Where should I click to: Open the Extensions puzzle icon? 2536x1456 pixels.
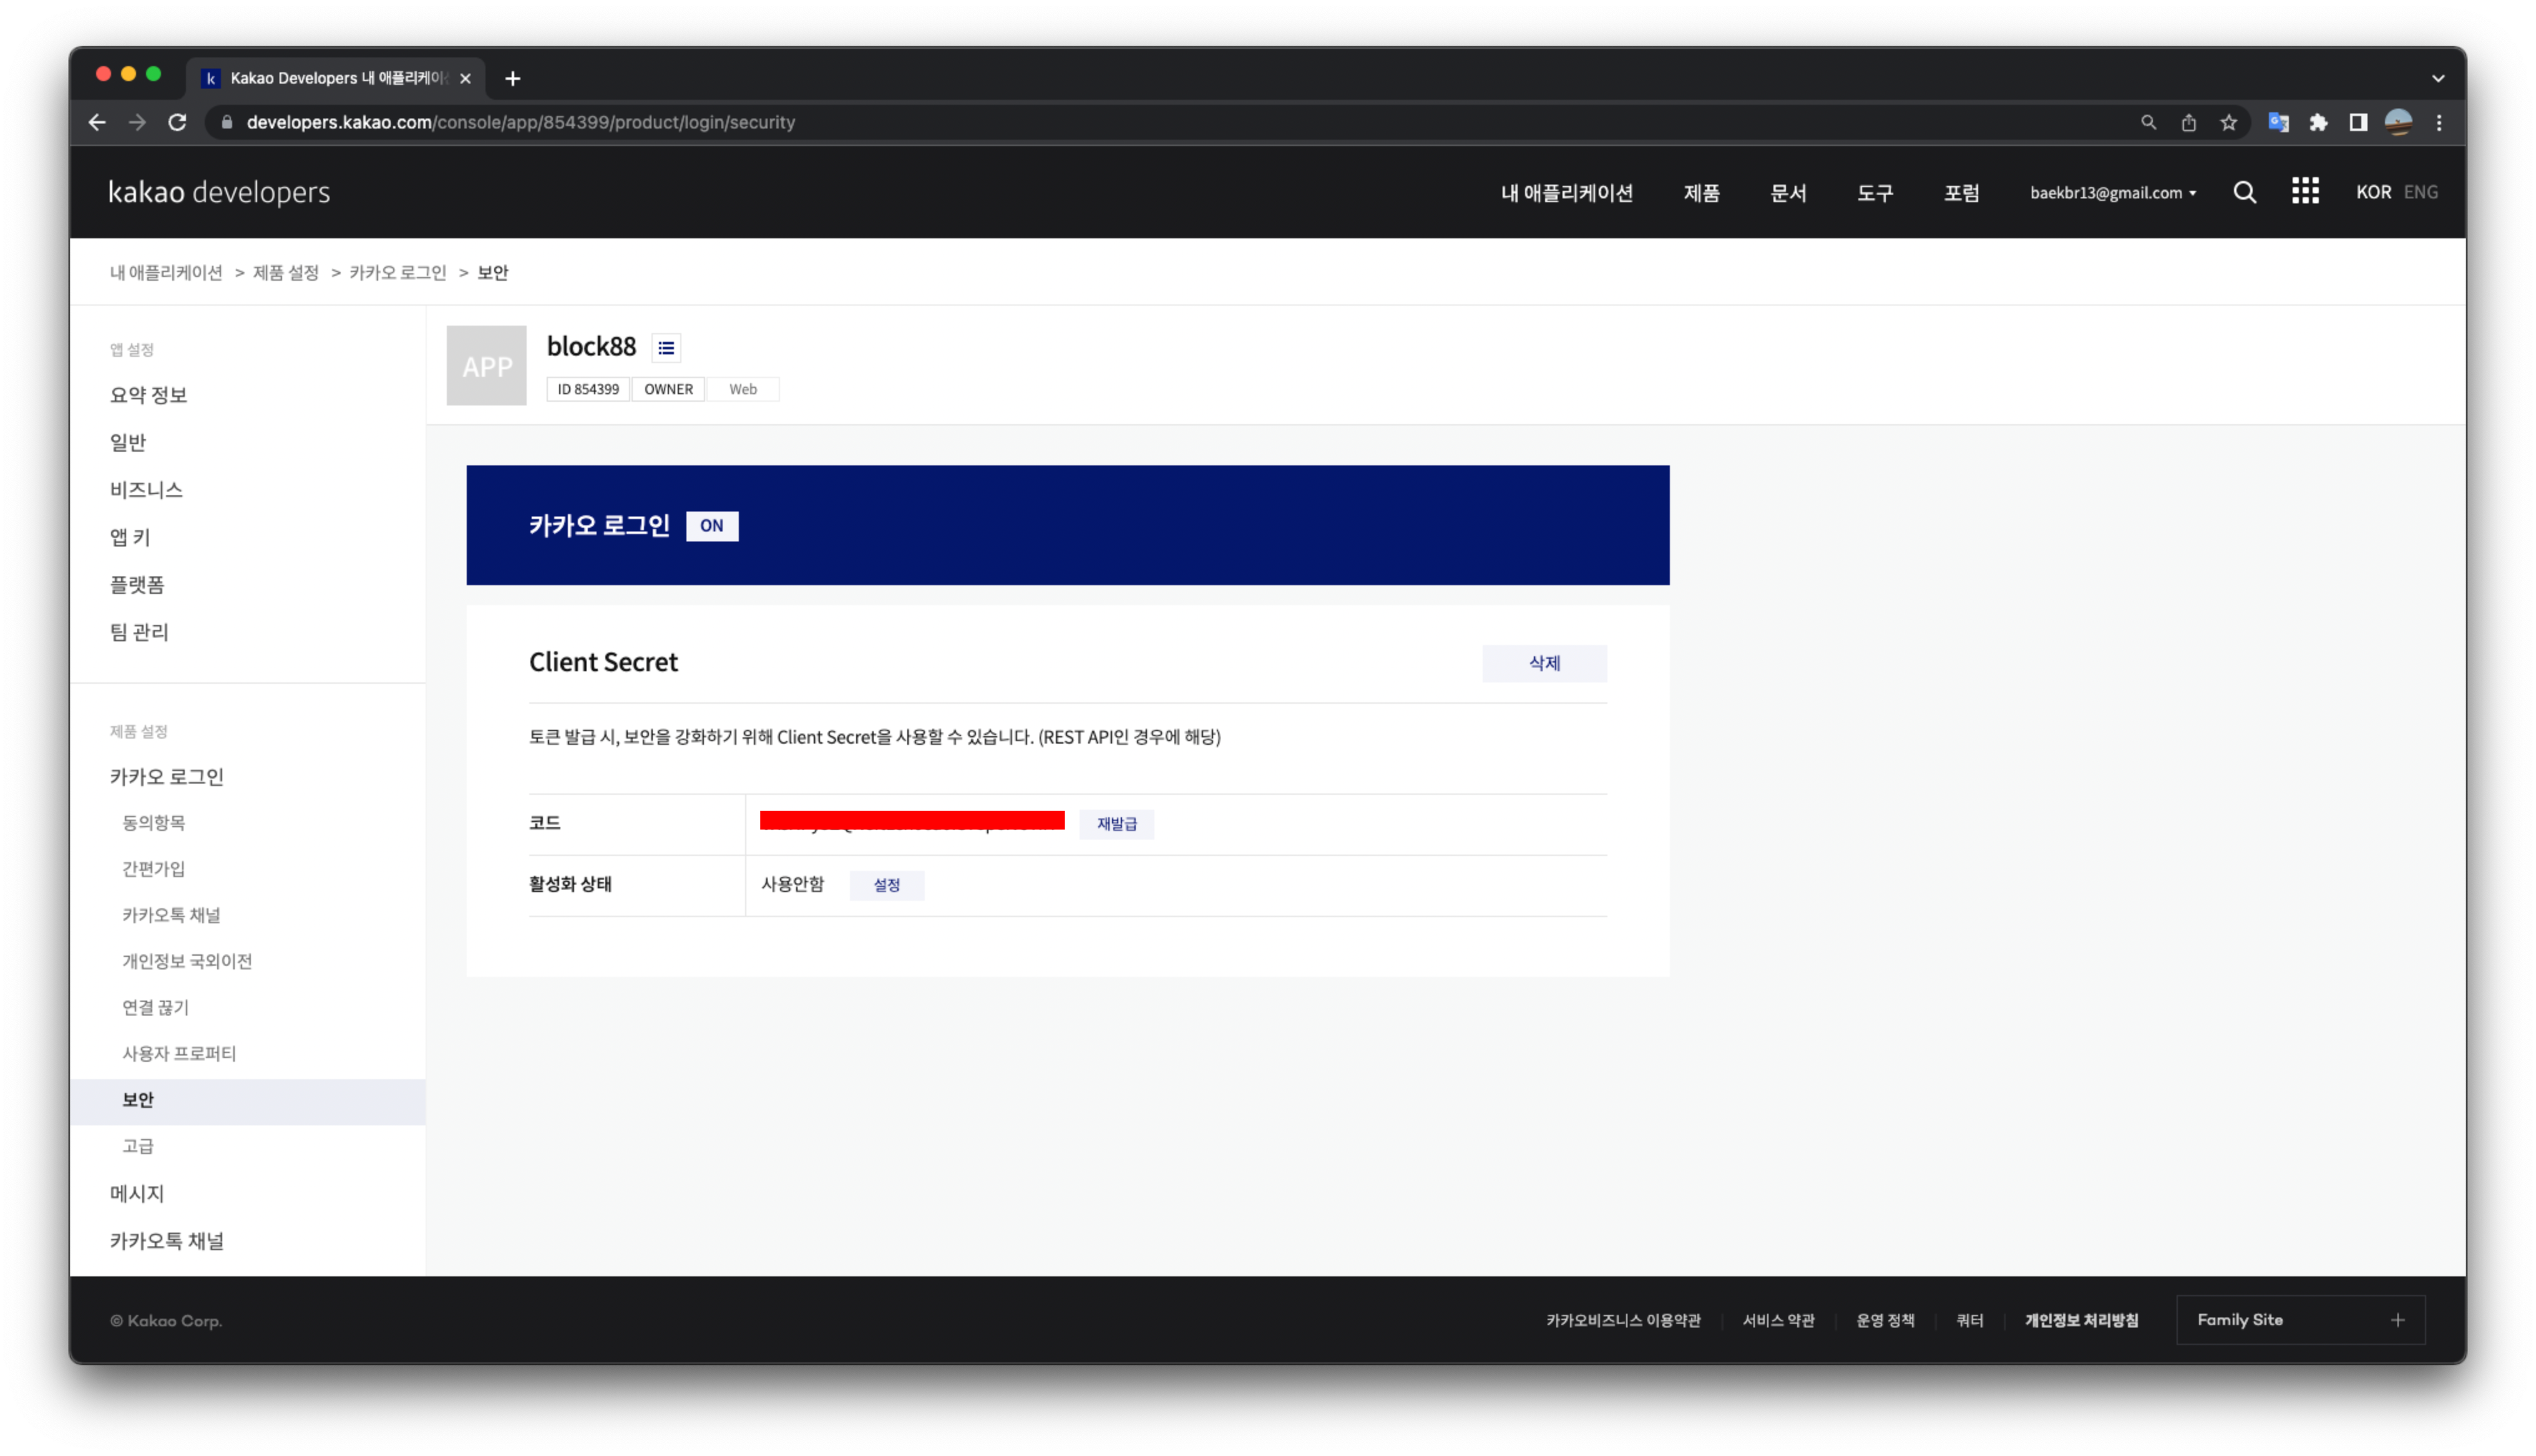point(2318,122)
